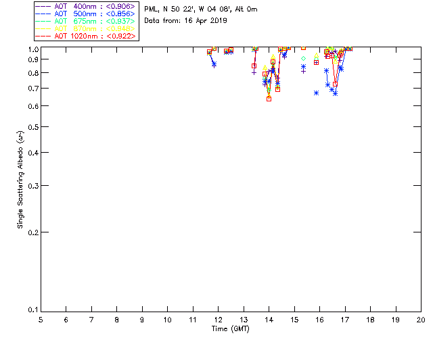Image resolution: width=433 pixels, height=346 pixels.
Task: Click the 14 tick label on time axis
Action: click(269, 319)
